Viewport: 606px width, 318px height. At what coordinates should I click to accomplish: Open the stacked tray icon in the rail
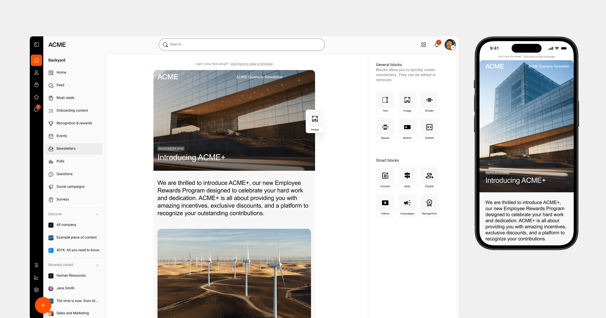point(36,85)
